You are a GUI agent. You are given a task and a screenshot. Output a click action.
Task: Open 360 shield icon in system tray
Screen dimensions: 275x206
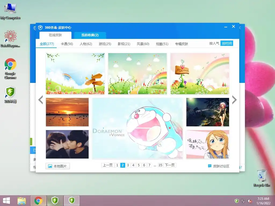pos(237,201)
